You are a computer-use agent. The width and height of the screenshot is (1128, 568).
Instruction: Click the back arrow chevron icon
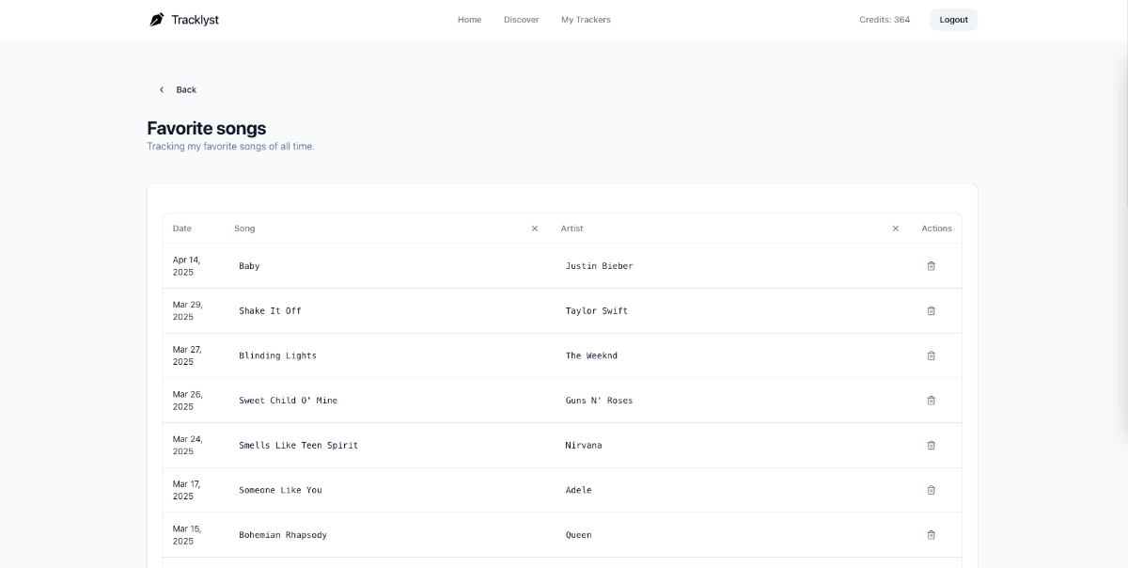[x=162, y=90]
